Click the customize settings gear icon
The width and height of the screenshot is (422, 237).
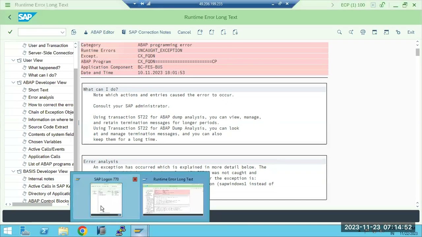[398, 32]
